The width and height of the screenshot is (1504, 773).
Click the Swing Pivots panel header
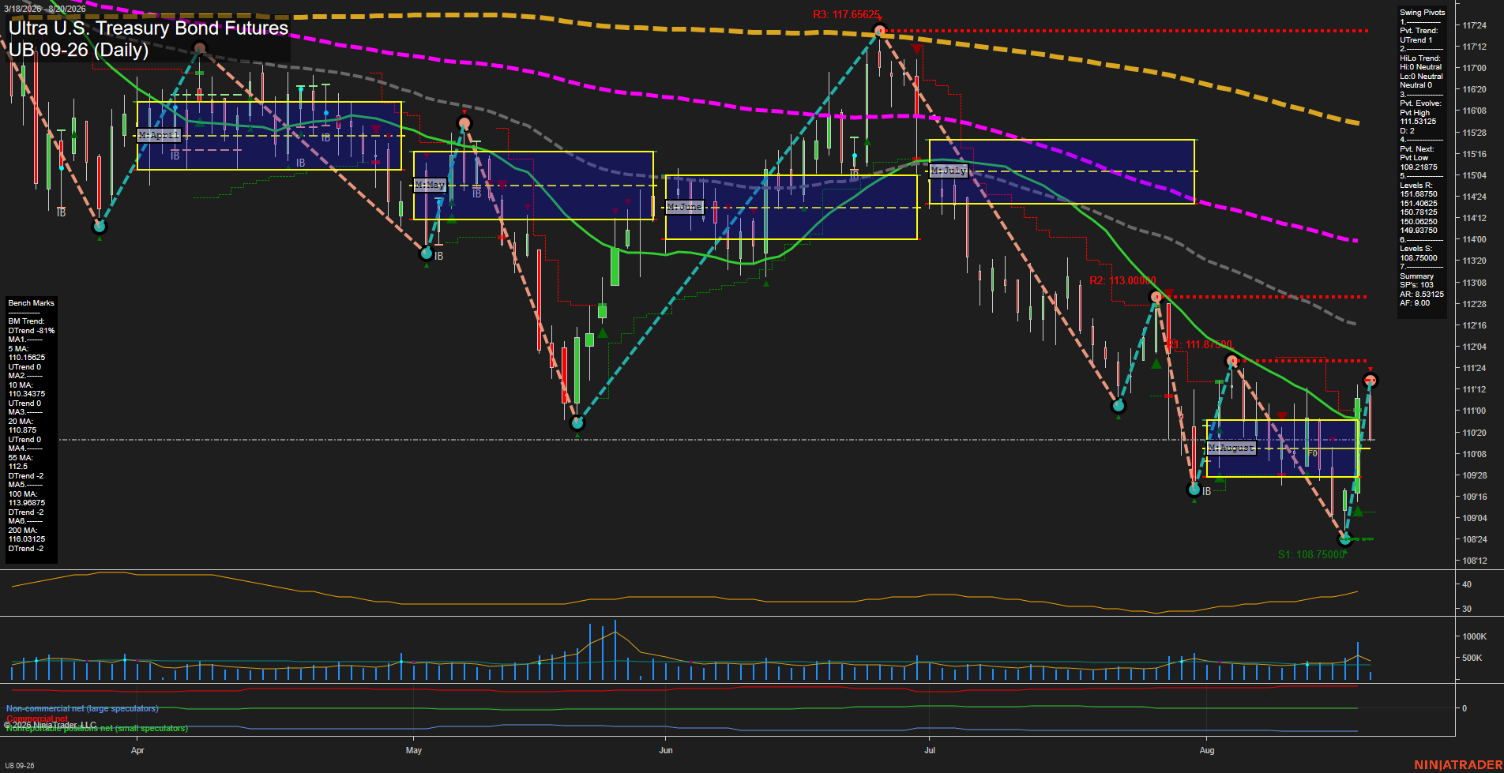point(1422,13)
